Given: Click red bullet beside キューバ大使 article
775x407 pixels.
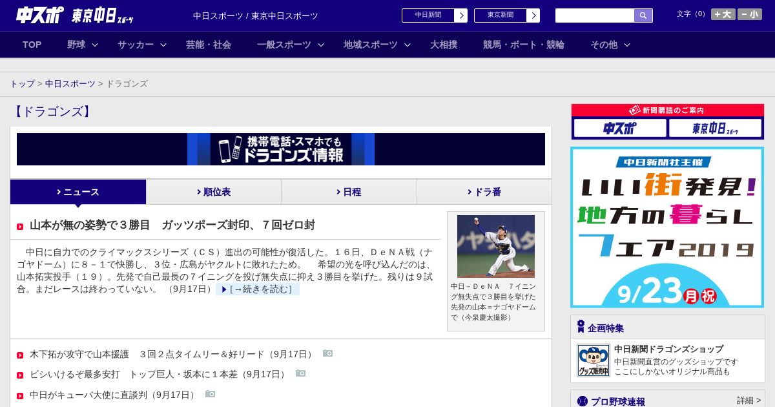Looking at the screenshot, I should 20,395.
